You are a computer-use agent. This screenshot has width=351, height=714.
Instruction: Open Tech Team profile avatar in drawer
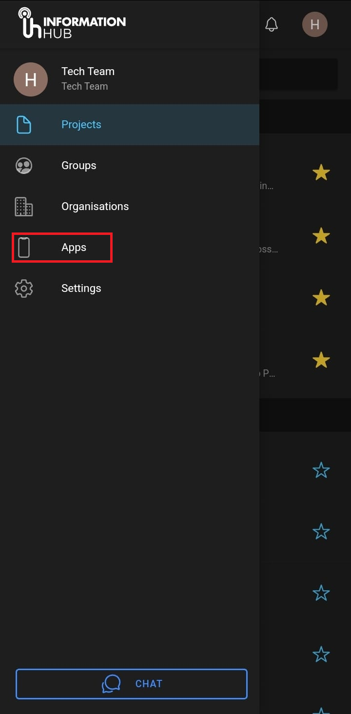[31, 79]
